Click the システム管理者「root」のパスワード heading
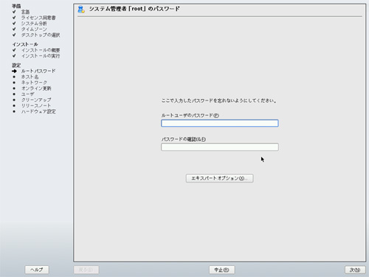 (x=134, y=9)
